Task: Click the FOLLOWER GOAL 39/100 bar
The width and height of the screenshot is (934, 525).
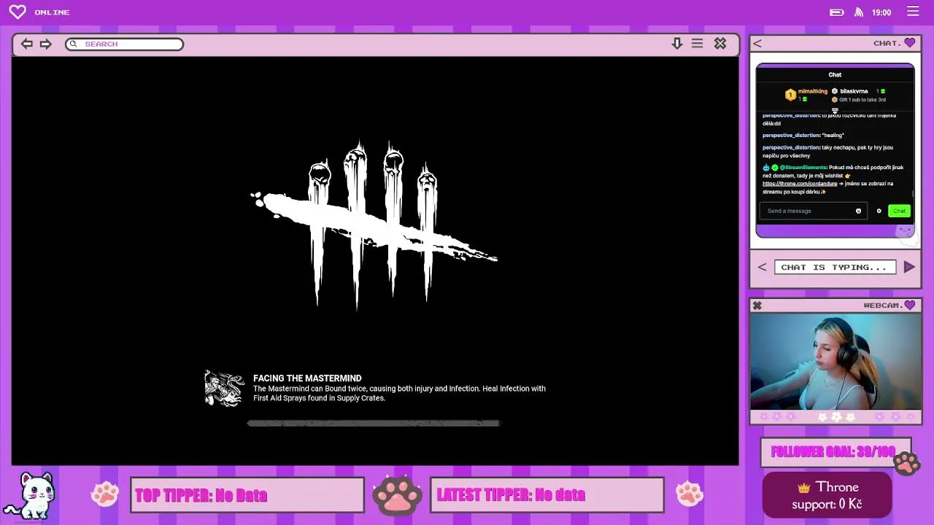Action: 836,452
